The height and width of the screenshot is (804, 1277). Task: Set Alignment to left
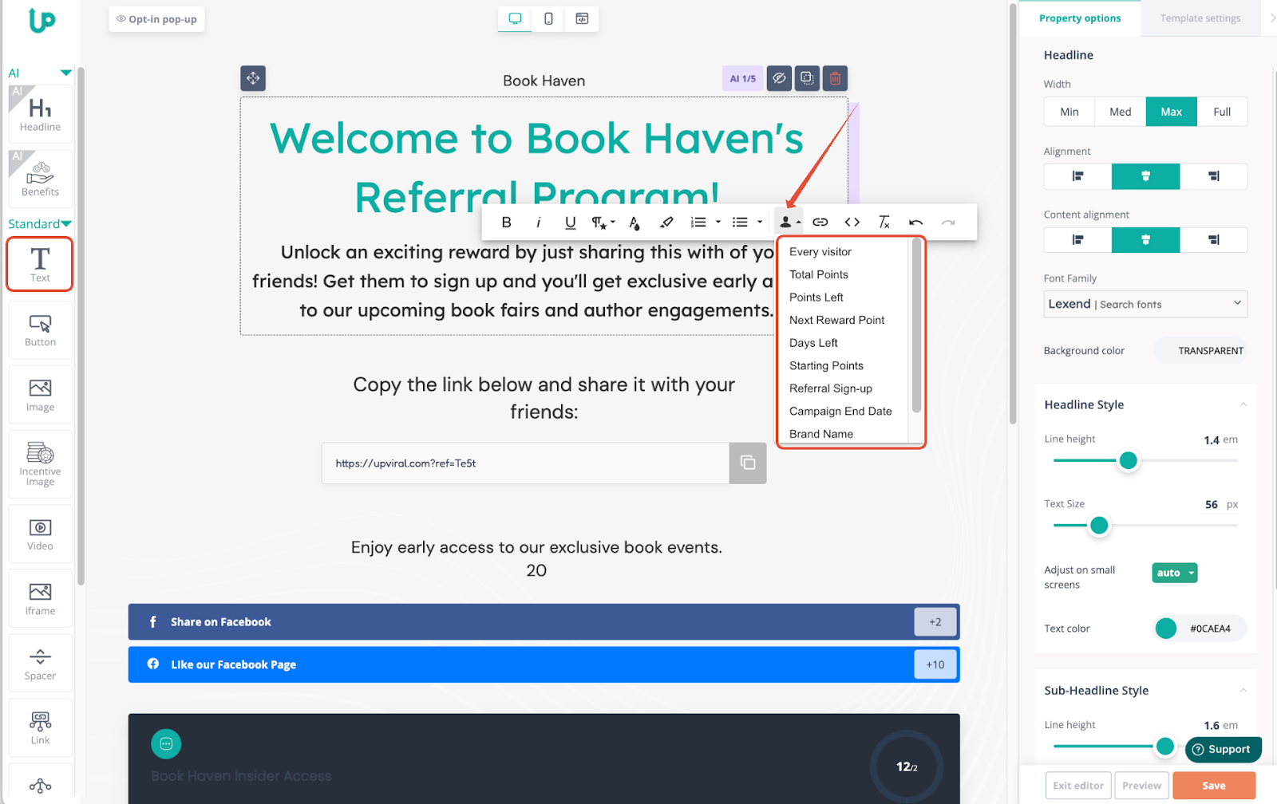pos(1077,176)
